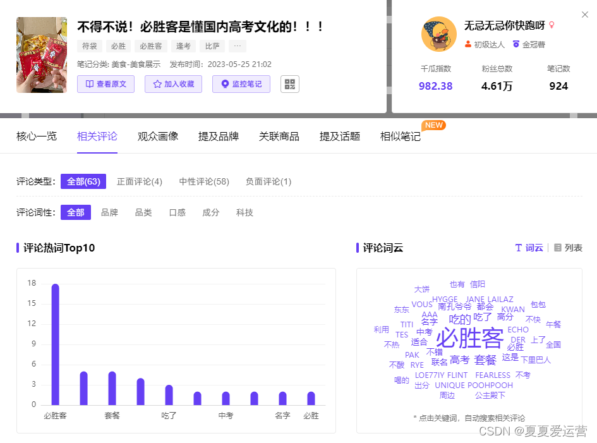
Task: Click 高考 in the word cloud
Action: click(x=459, y=359)
